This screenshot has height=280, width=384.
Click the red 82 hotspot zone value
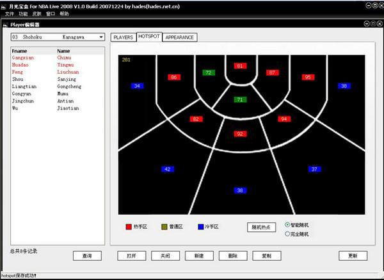(196, 119)
